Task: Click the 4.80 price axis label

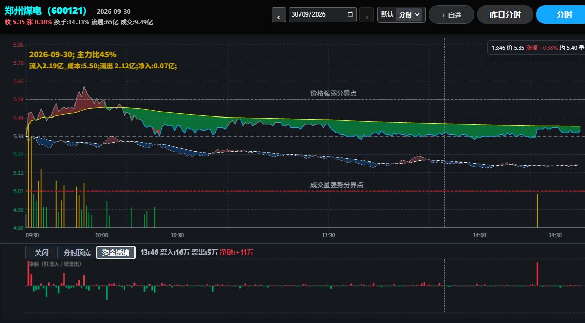Action: tap(19, 228)
